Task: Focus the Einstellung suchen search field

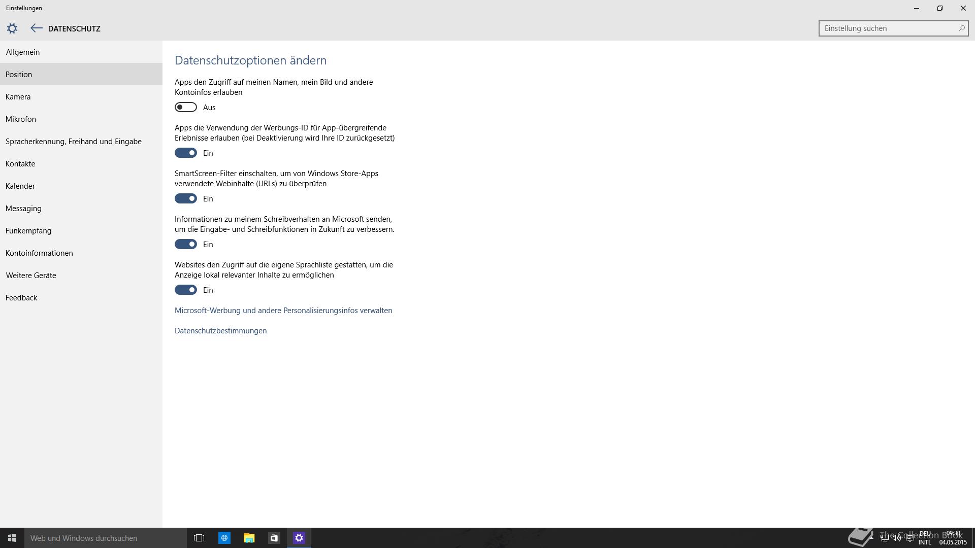Action: click(x=893, y=28)
